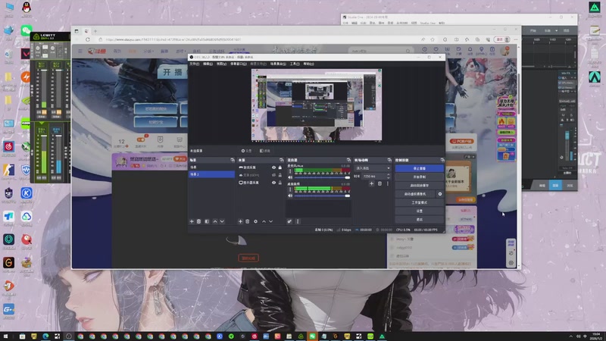606x341 pixels.
Task: Remove the selected source in Sources panel
Action: pyautogui.click(x=248, y=221)
